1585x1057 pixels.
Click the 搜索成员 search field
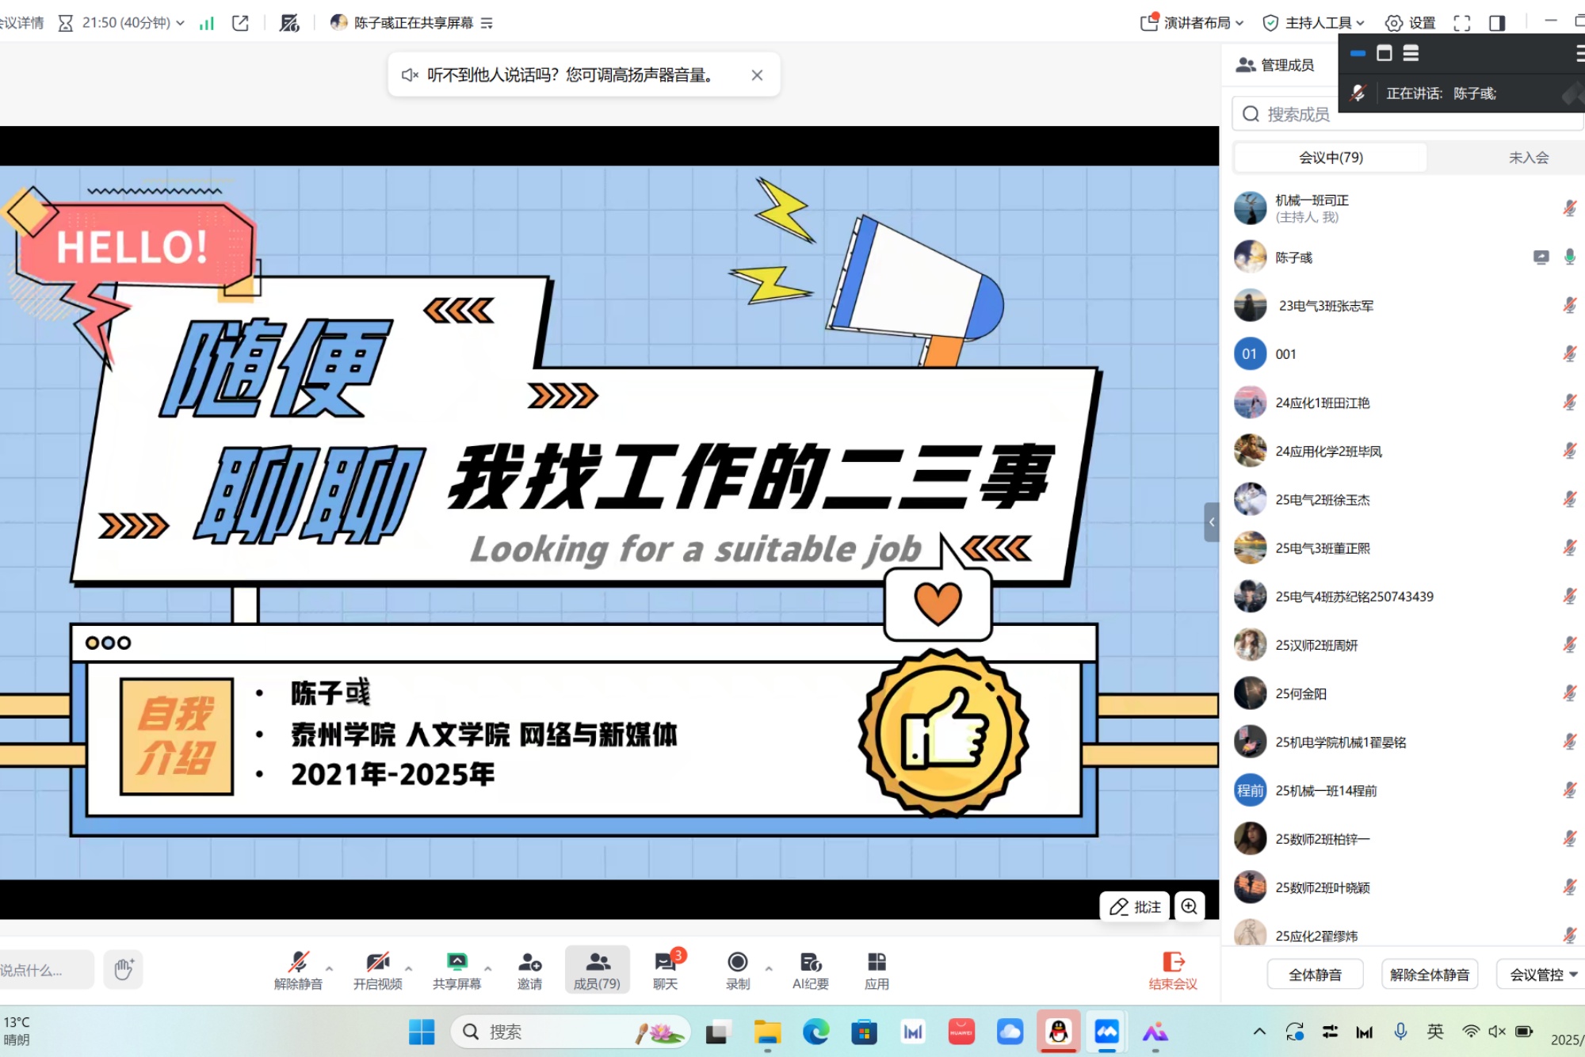tap(1300, 114)
